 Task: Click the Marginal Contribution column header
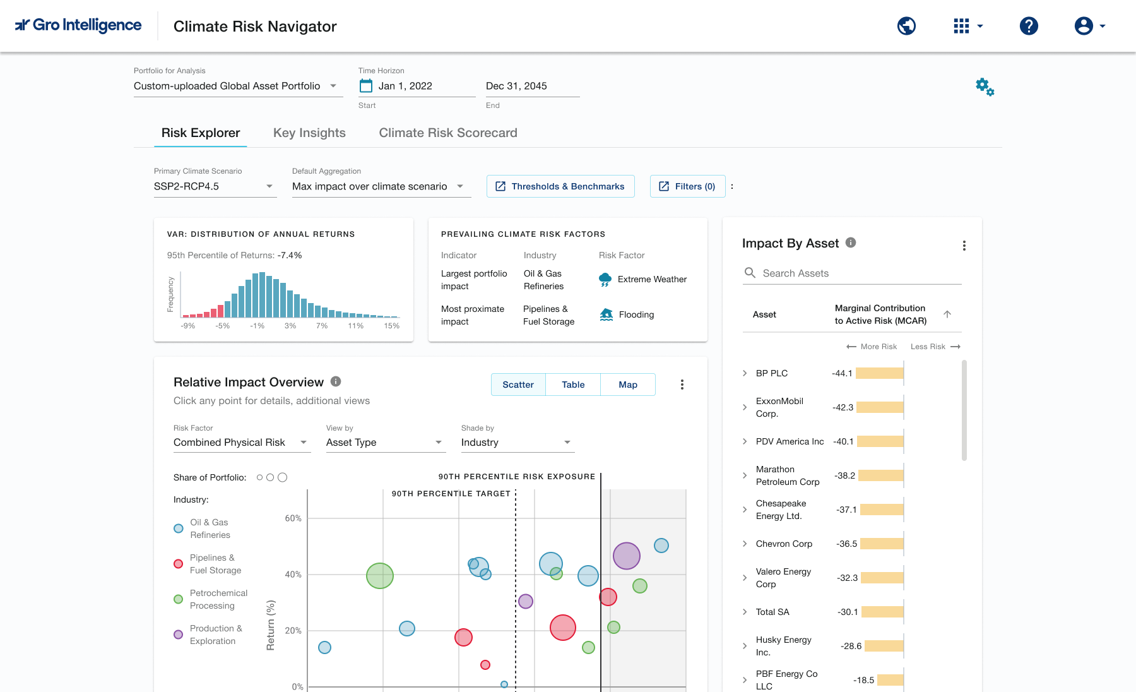(880, 314)
